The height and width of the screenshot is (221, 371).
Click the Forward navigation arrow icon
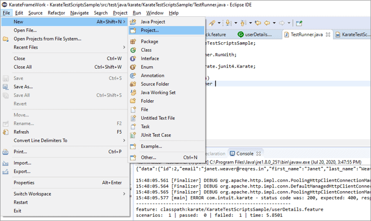[x=281, y=23]
